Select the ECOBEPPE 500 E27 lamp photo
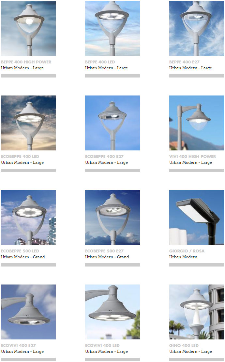225x362 pixels. (x=112, y=217)
